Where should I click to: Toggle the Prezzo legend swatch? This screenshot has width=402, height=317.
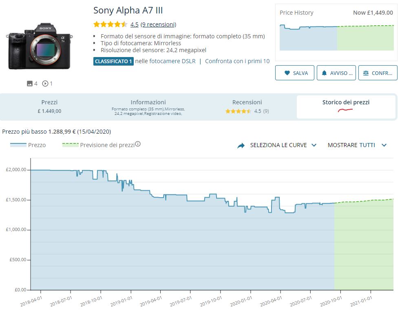pos(18,145)
